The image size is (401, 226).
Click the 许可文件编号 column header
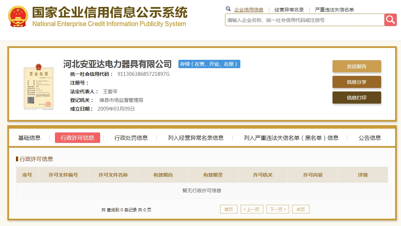(63, 175)
